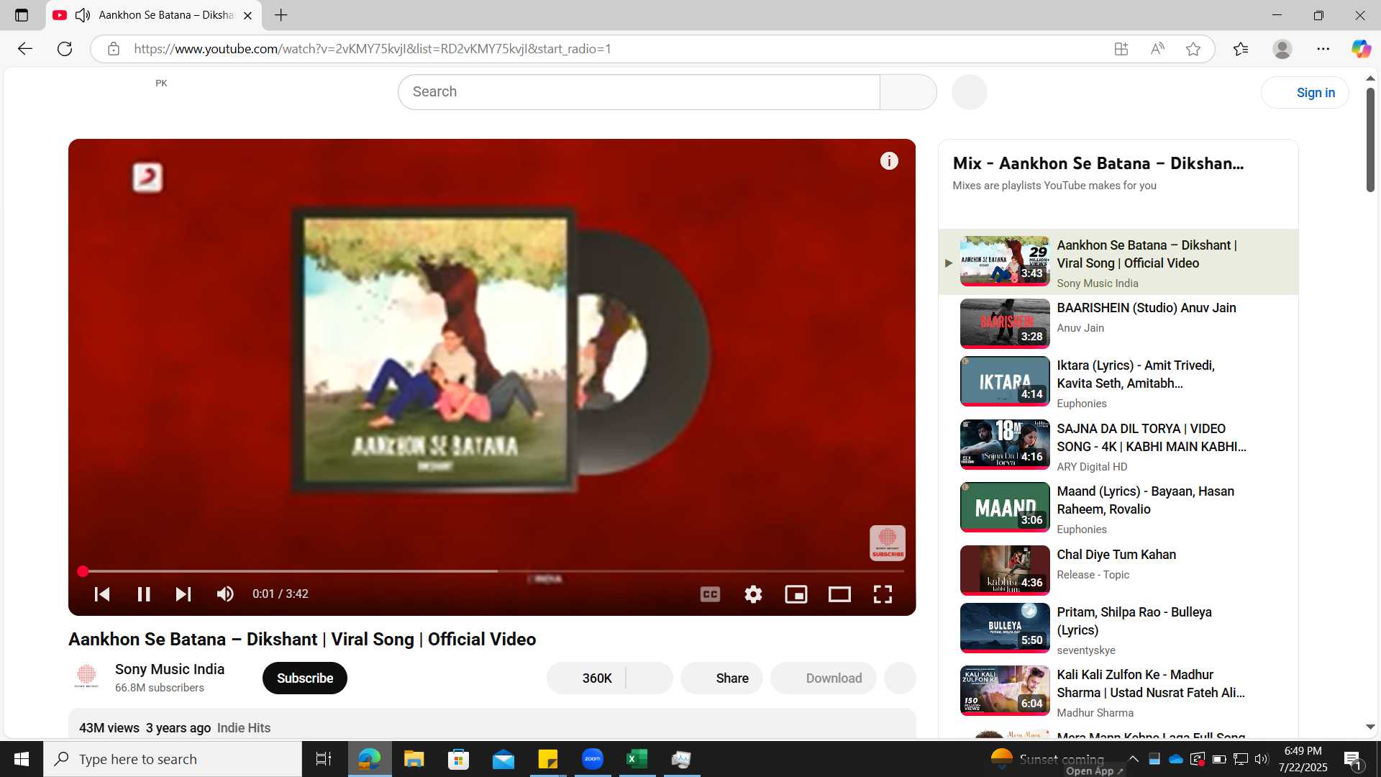Add this page to favorites star
The image size is (1381, 777).
coord(1193,49)
